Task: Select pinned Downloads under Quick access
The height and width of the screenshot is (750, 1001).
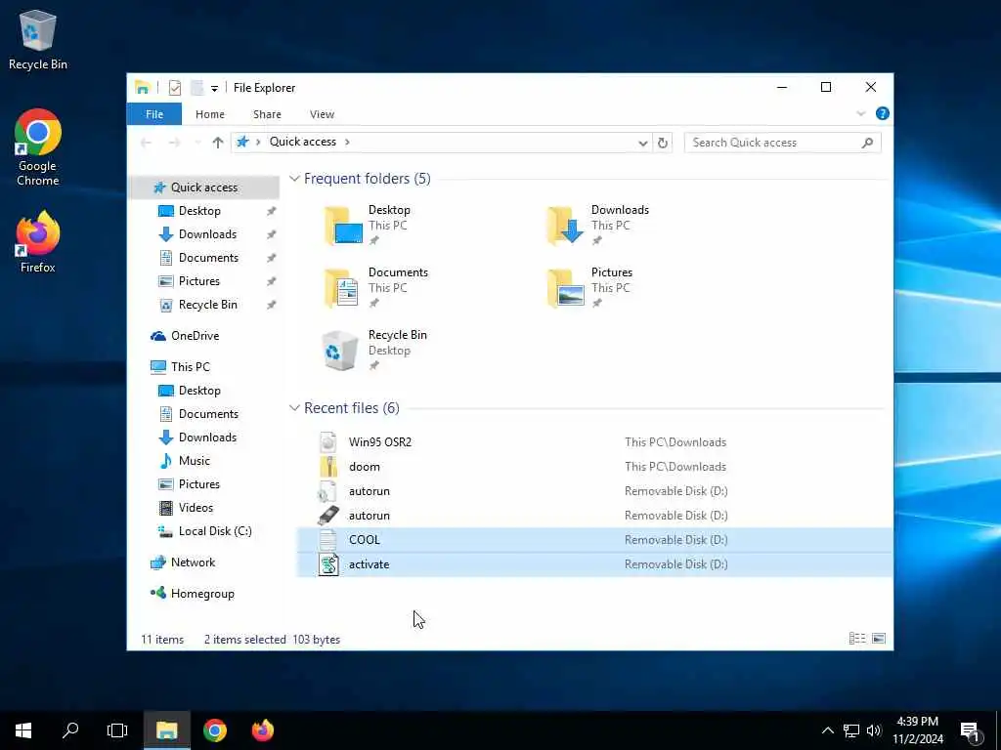Action: (207, 234)
